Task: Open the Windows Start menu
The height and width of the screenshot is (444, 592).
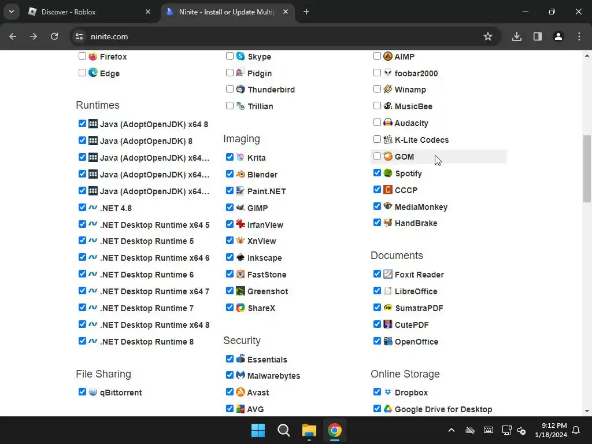Action: (x=258, y=430)
